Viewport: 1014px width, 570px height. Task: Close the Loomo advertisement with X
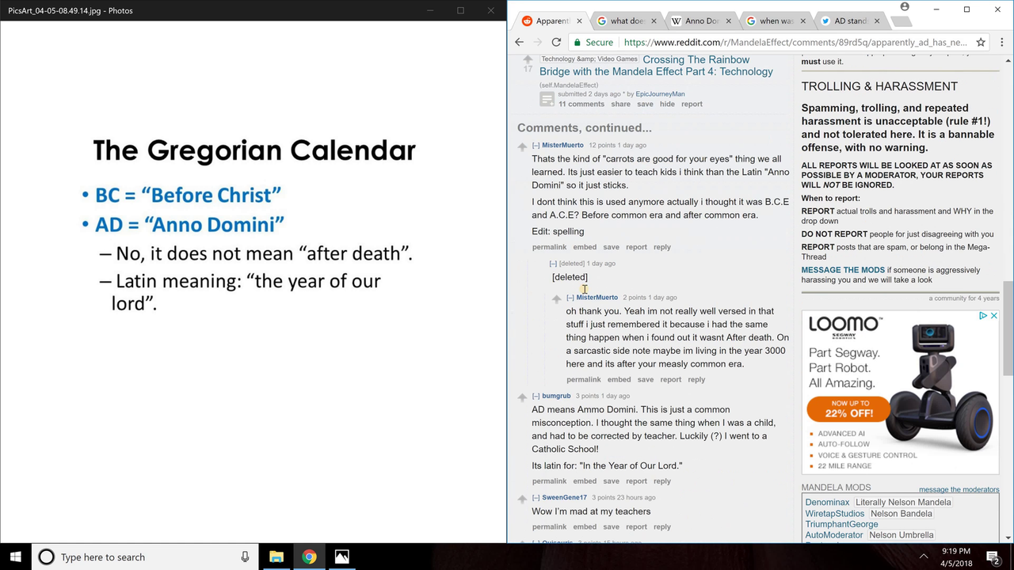point(994,316)
